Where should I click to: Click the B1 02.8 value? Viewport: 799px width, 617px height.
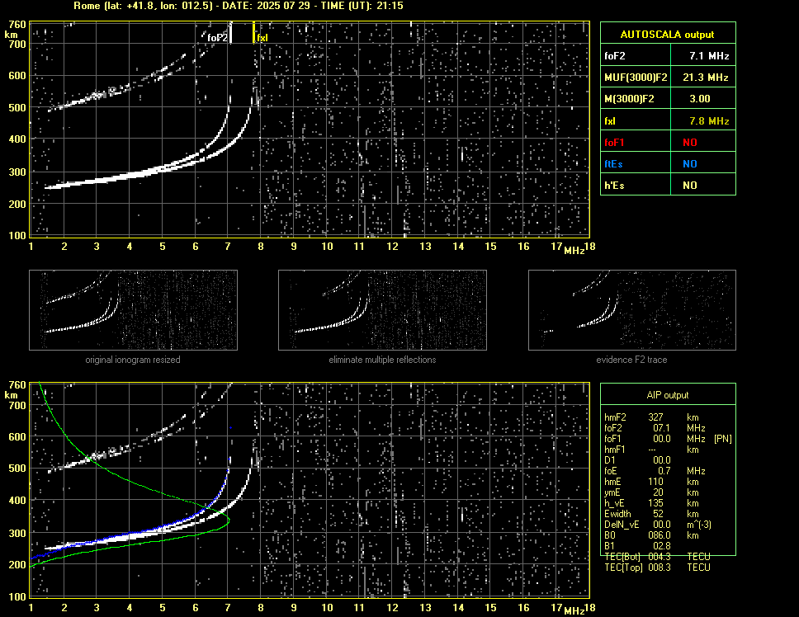[661, 546]
